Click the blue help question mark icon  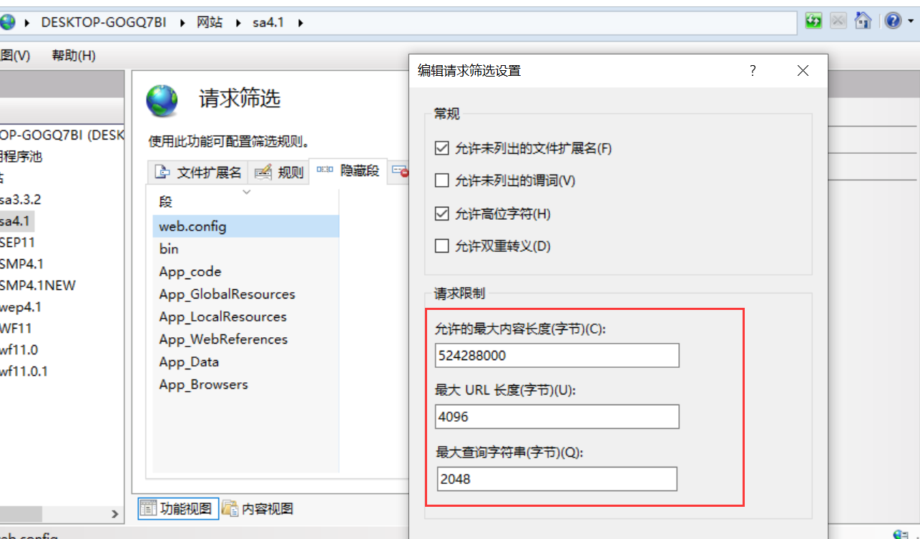(x=892, y=21)
